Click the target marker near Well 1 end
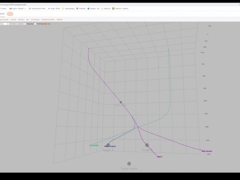Screen dimensions: 240x180 click(x=147, y=145)
